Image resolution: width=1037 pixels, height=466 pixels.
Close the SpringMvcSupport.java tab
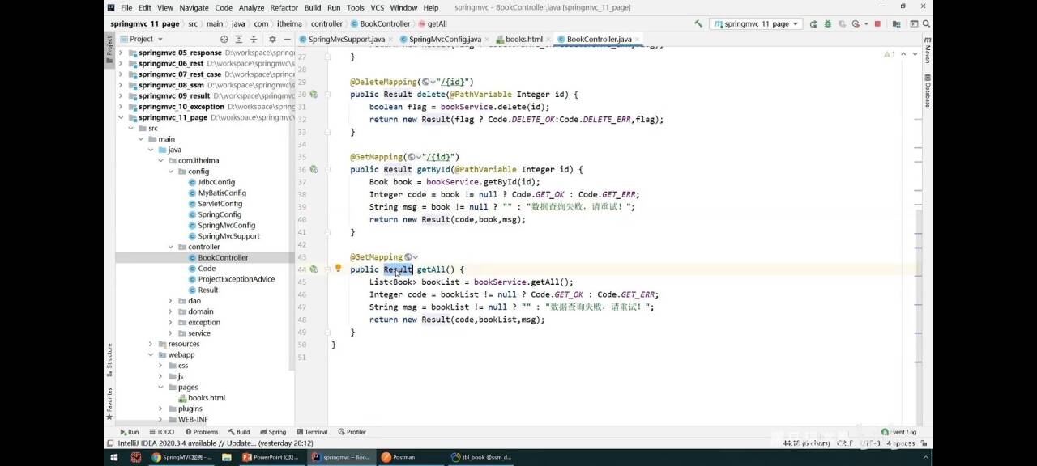coord(392,39)
